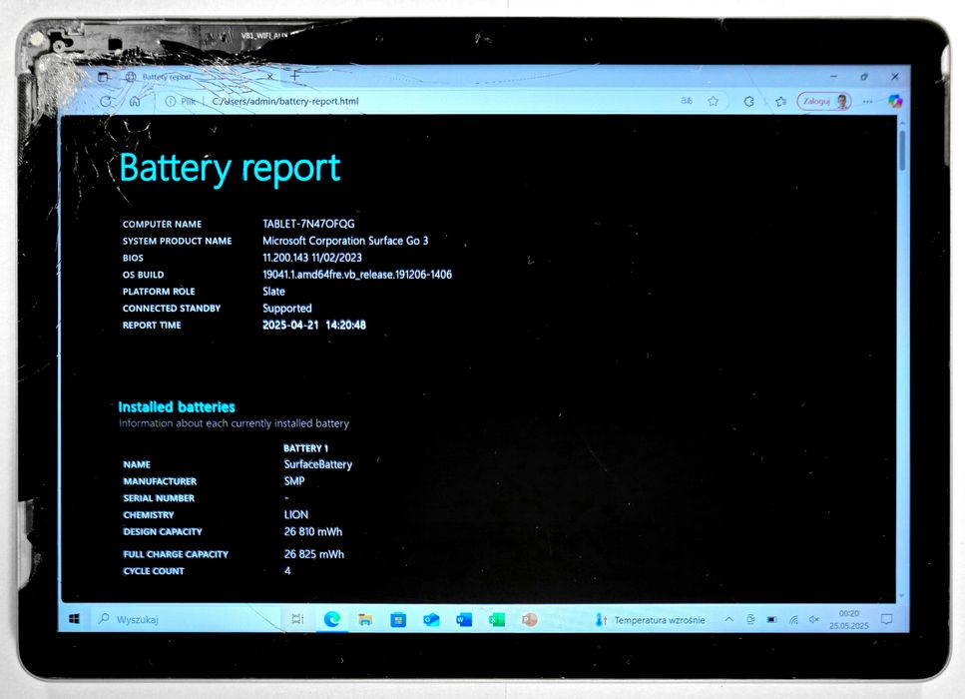
Task: Select computer name TABLET-7N47OFQG
Action: click(x=308, y=224)
